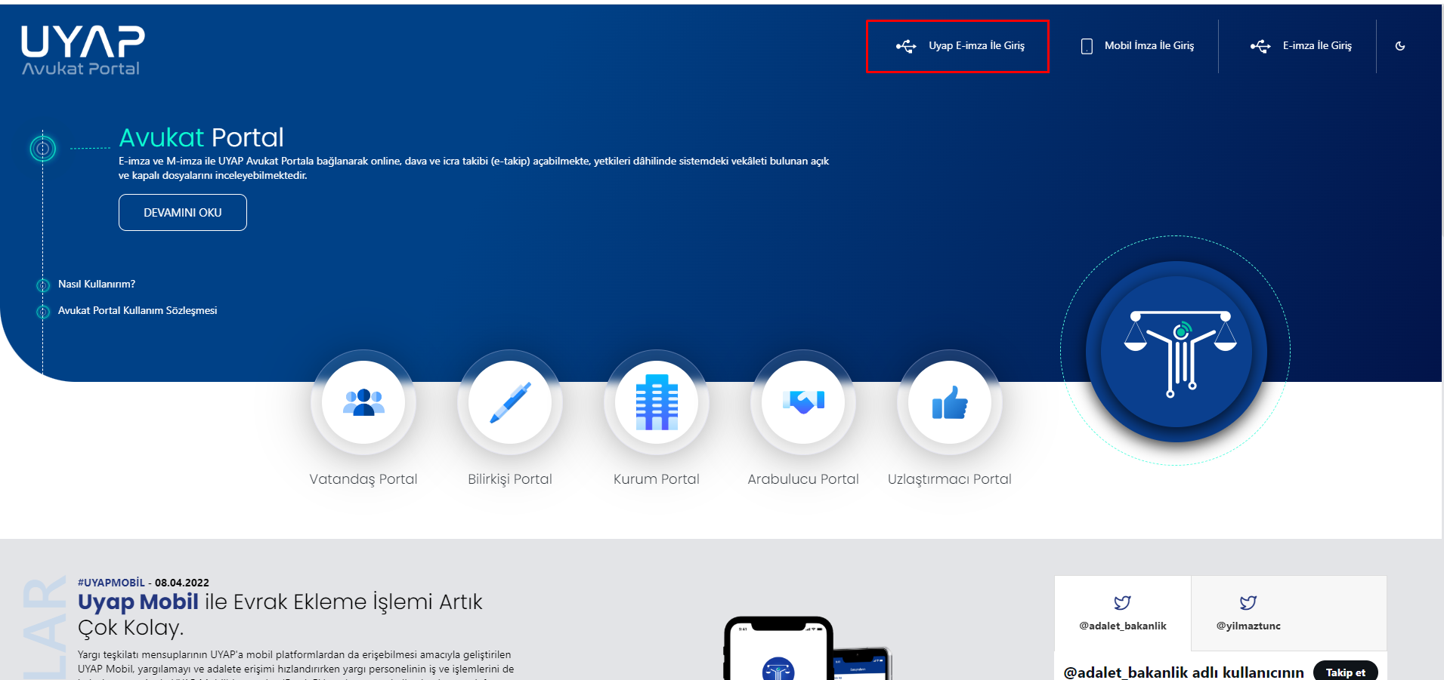
Task: Open E-imza İle Giriş login
Action: click(x=1300, y=46)
